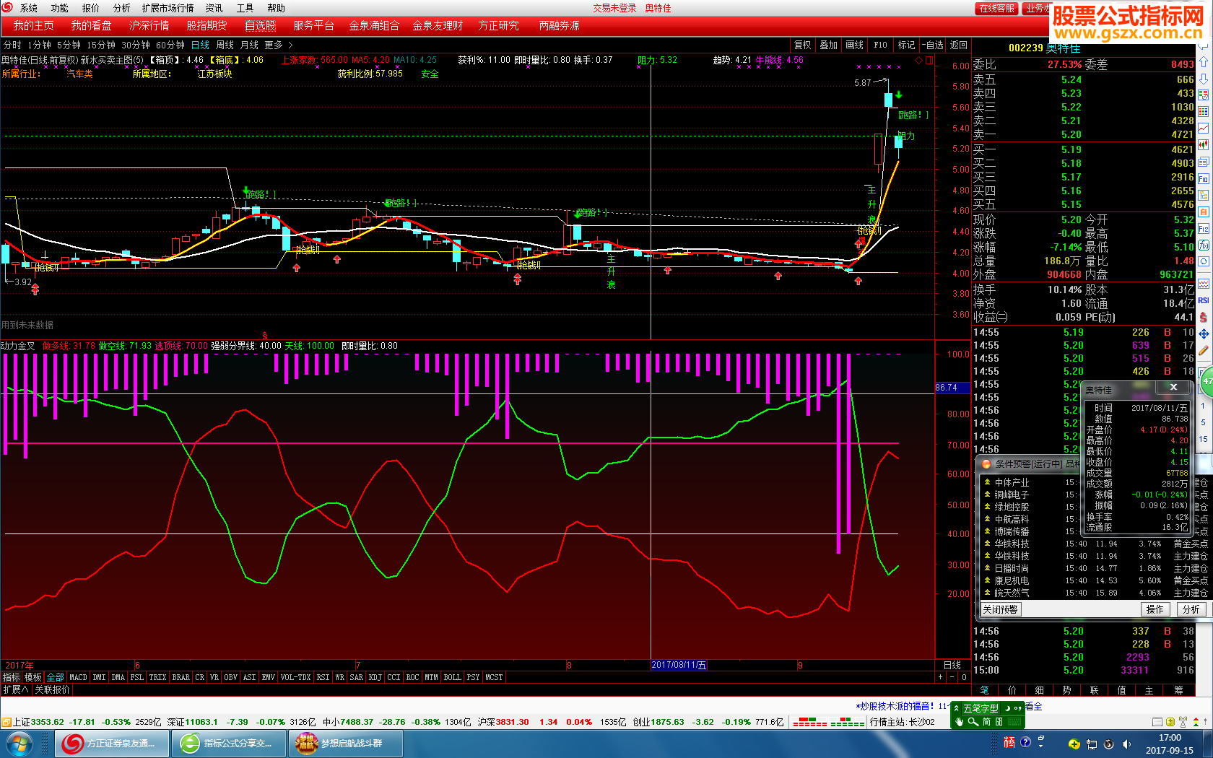This screenshot has height=758, width=1213.
Task: Click the IME hand icon
Action: [960, 722]
